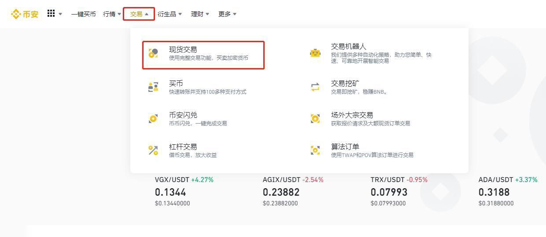Expand the 理财 dropdown arrow

tap(207, 14)
